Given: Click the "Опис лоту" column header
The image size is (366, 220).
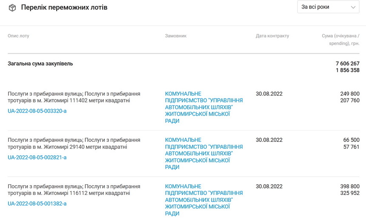Looking at the screenshot, I should 18,36.
